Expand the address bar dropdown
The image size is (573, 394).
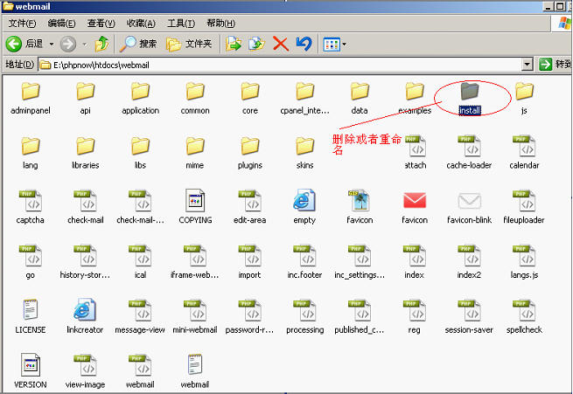pos(527,65)
